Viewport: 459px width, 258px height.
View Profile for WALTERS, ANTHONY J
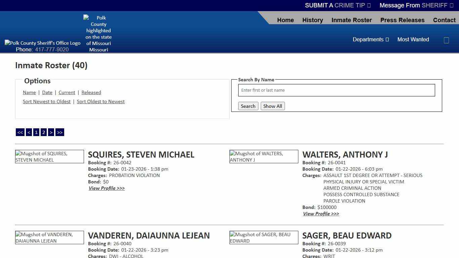[x=321, y=214]
